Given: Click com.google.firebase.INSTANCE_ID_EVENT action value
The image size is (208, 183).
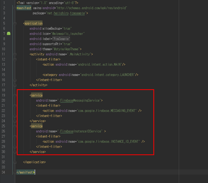Looking at the screenshot, I should click(x=108, y=142).
